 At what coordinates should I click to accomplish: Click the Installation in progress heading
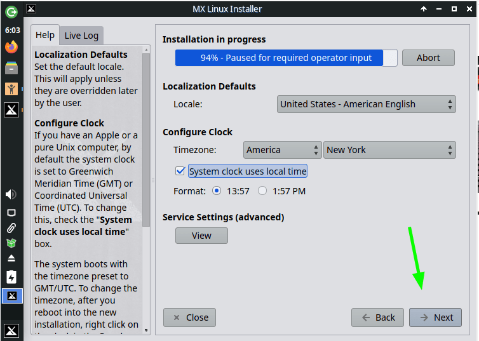[214, 39]
